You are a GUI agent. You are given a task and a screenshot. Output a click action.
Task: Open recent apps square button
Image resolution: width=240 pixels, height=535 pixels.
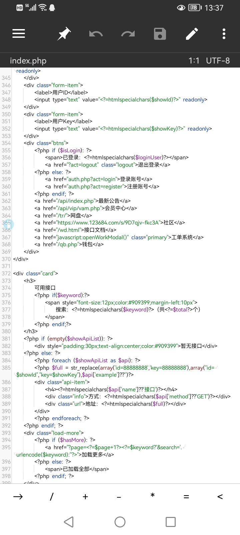point(171,522)
